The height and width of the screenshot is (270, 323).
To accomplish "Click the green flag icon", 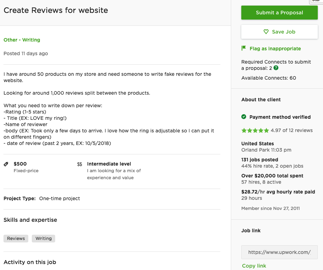I will tap(244, 48).
